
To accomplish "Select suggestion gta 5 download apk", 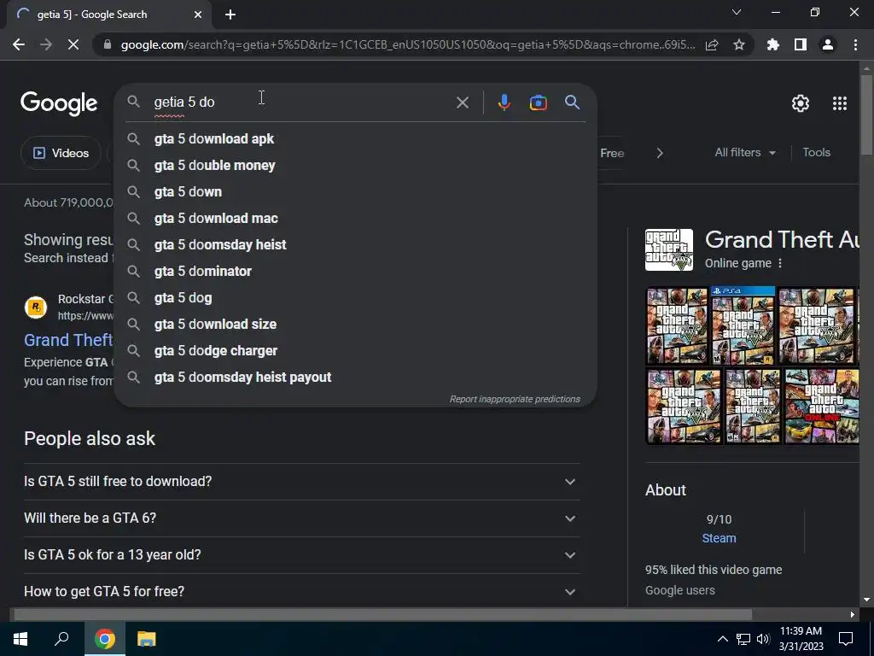I will pos(355,139).
